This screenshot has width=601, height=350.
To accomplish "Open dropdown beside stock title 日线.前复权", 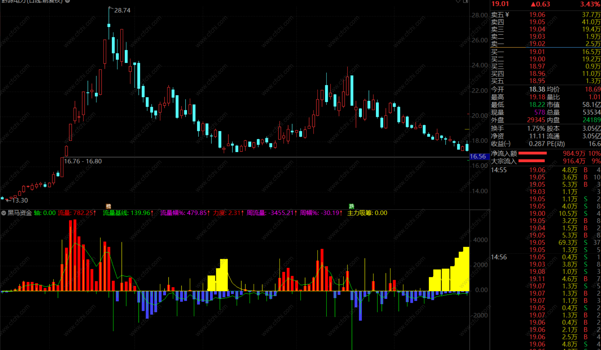I will [x=68, y=1].
